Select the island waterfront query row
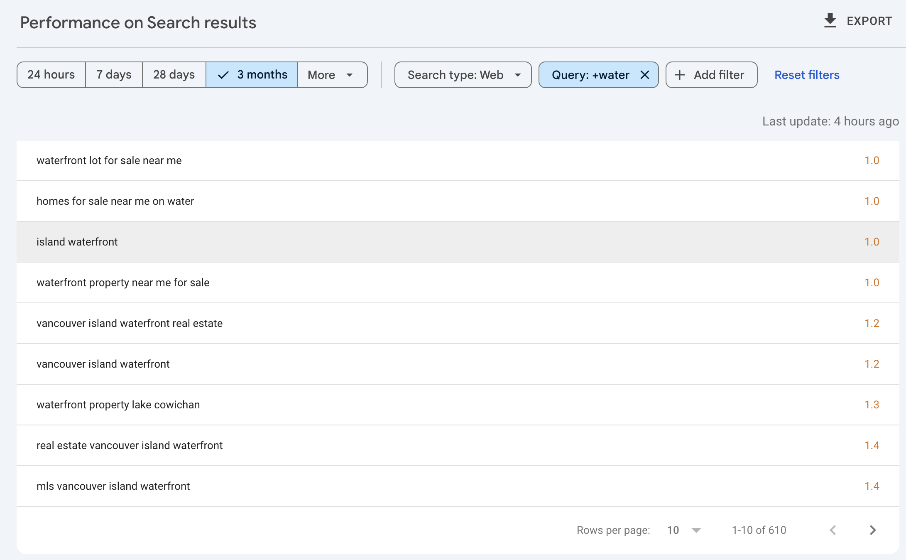Image resolution: width=906 pixels, height=560 pixels. click(x=77, y=242)
